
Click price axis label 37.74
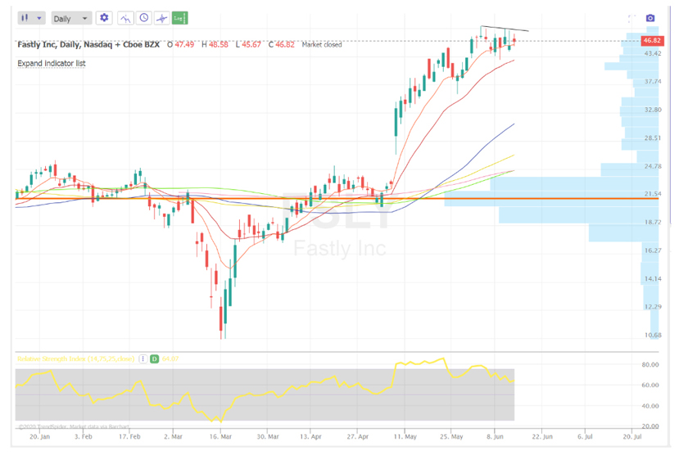[653, 81]
